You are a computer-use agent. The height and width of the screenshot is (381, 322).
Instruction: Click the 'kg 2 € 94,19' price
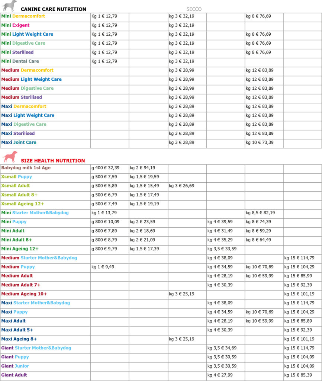pyautogui.click(x=142, y=168)
